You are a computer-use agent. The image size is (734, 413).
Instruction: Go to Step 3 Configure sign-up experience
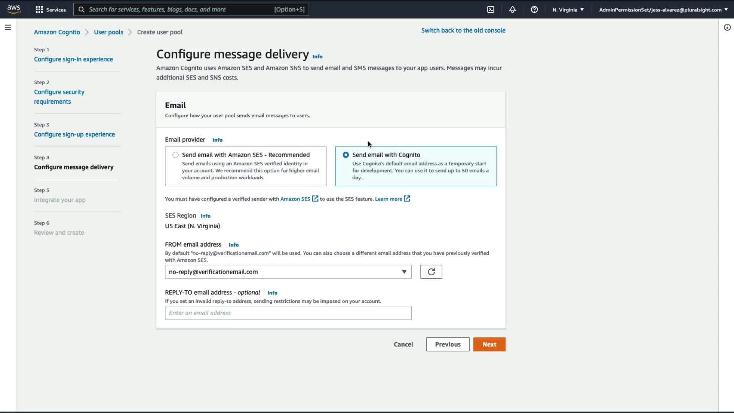[x=74, y=134]
